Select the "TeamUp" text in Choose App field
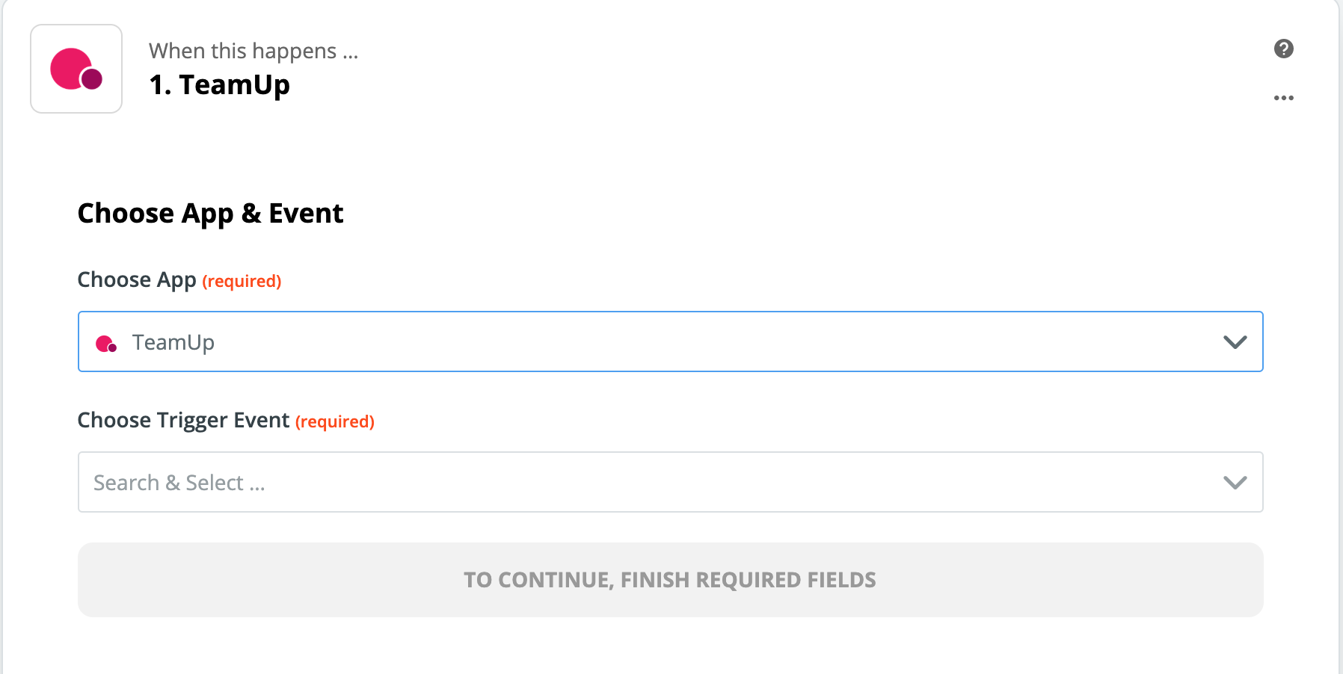This screenshot has width=1343, height=674. click(173, 342)
